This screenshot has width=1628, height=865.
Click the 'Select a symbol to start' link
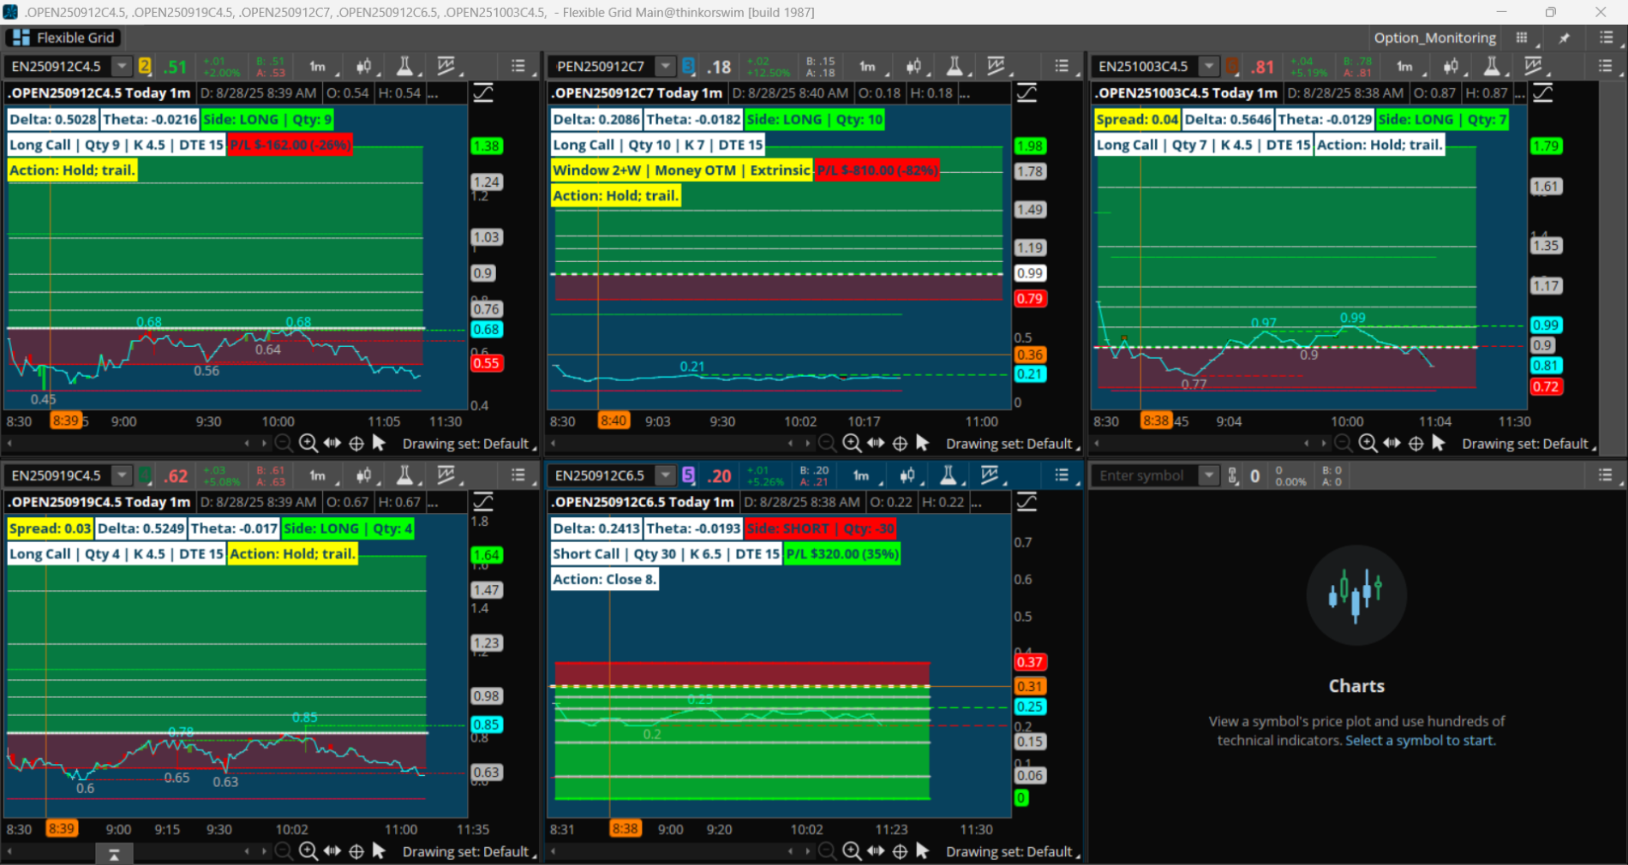[x=1419, y=741]
